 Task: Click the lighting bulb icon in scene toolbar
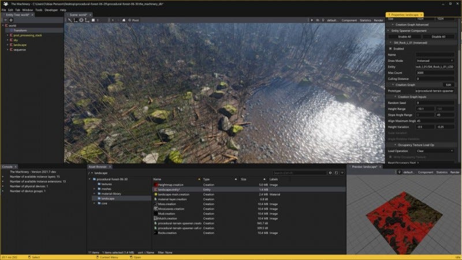323,20
